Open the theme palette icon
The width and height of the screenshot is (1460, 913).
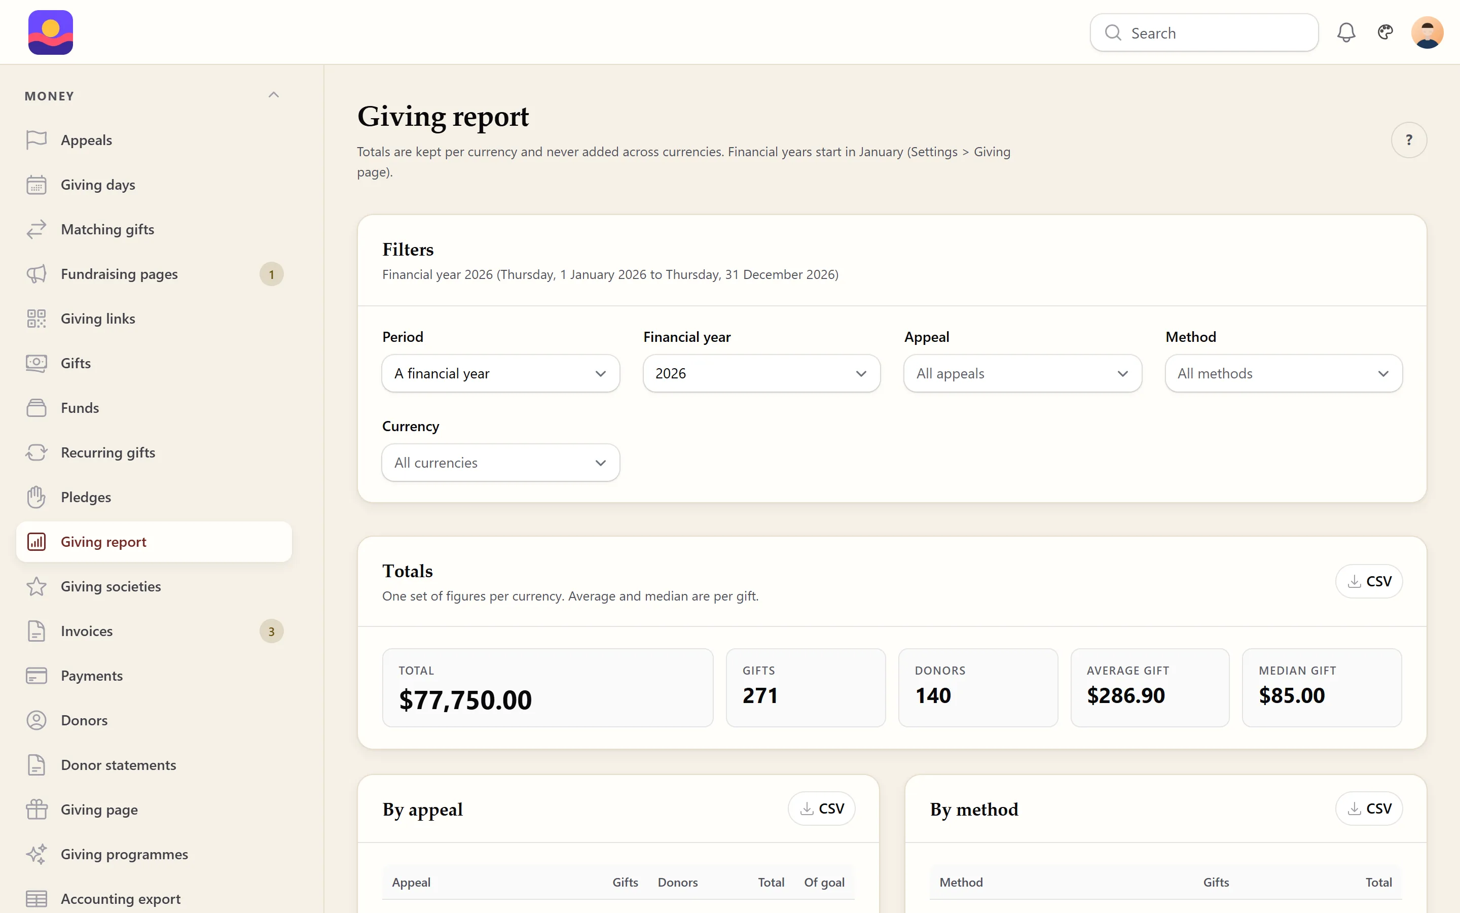click(x=1385, y=32)
